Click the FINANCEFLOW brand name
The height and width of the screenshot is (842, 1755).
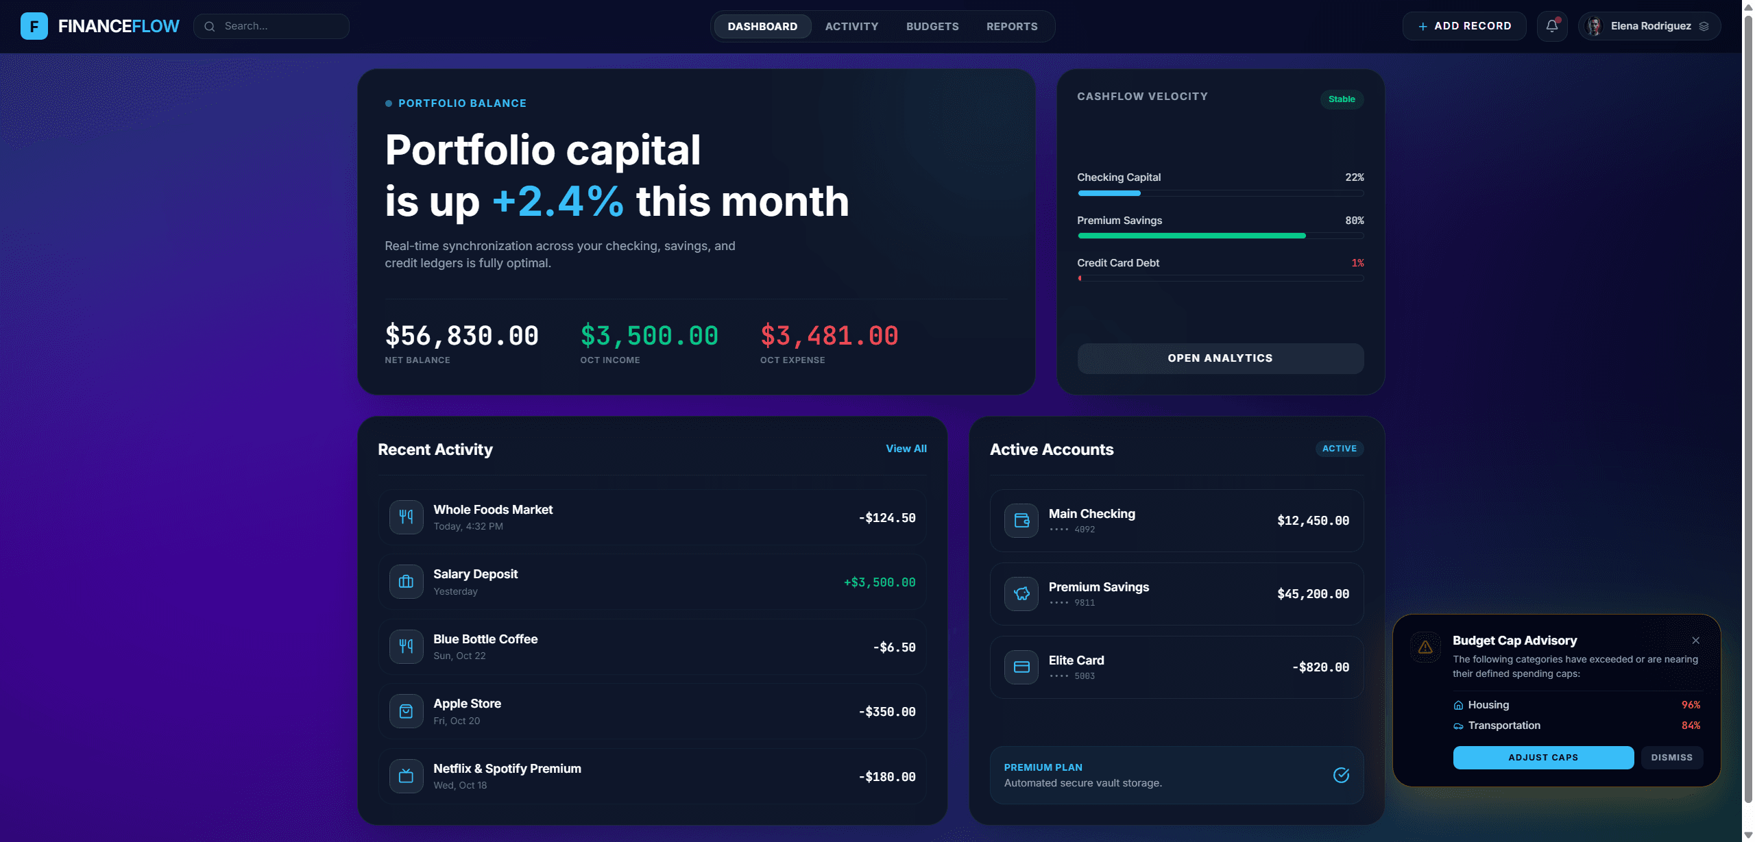pyautogui.click(x=119, y=26)
